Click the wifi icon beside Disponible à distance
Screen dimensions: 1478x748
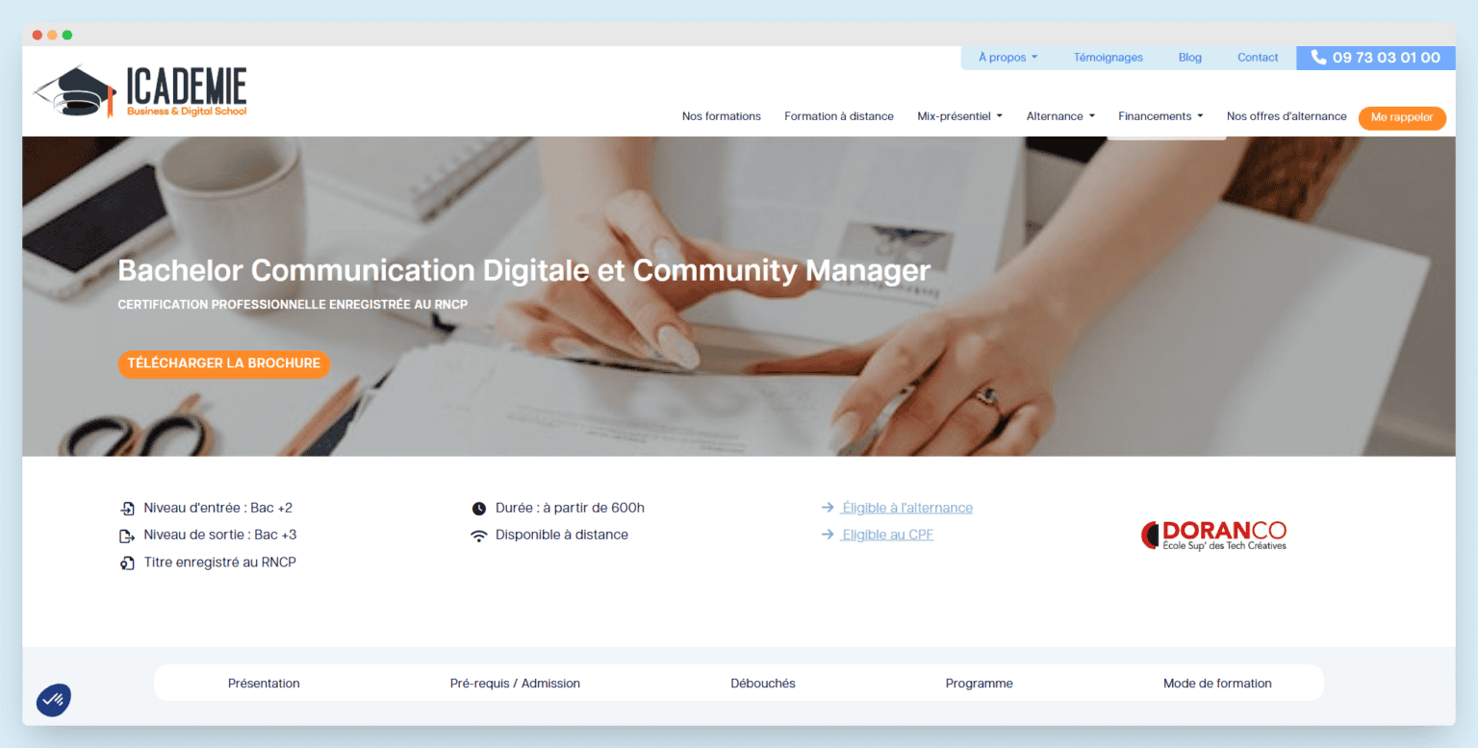[478, 535]
